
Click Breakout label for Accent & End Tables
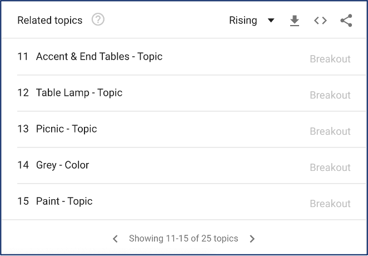pos(330,59)
